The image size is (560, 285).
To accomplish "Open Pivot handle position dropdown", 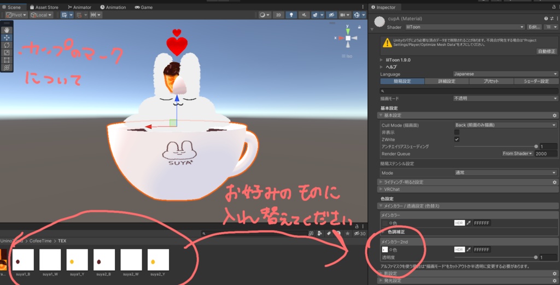I will point(16,15).
